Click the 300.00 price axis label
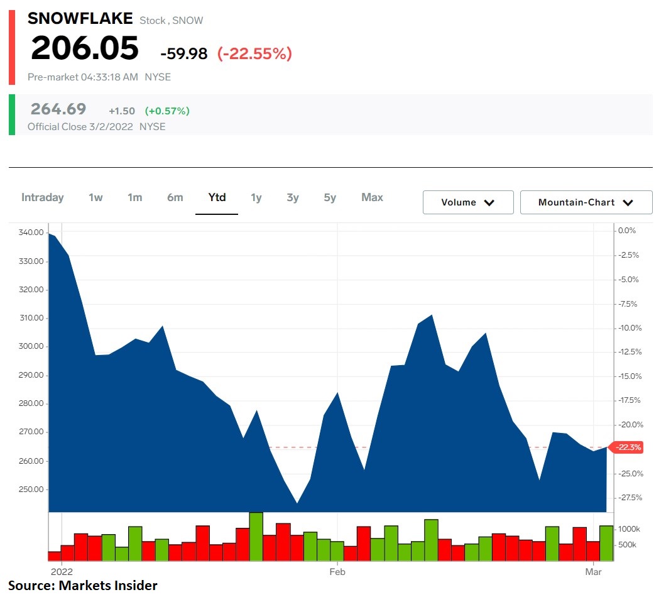671x602 pixels. [x=31, y=346]
